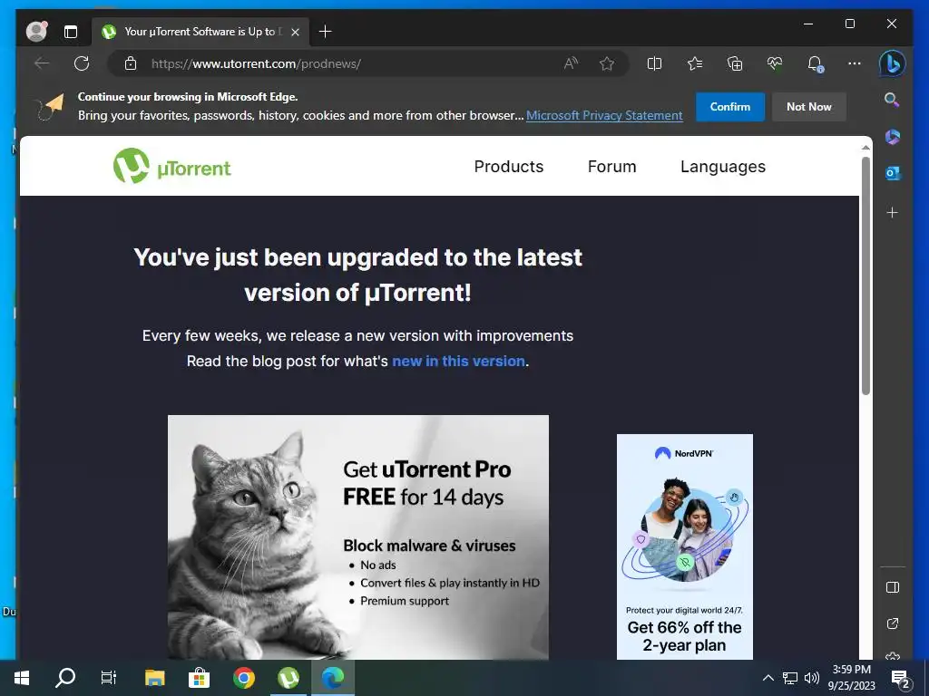Viewport: 929px width, 696px height.
Task: Open the Products menu
Action: (508, 167)
